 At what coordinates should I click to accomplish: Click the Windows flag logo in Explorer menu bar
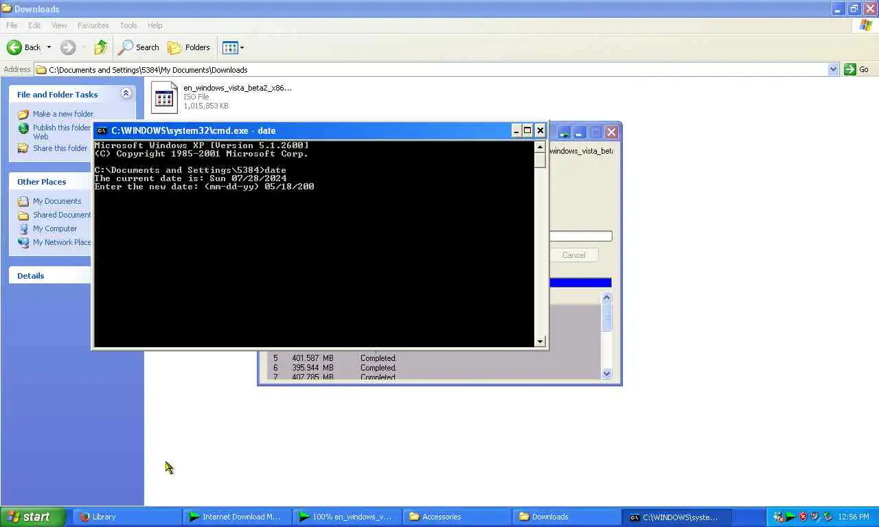click(866, 25)
